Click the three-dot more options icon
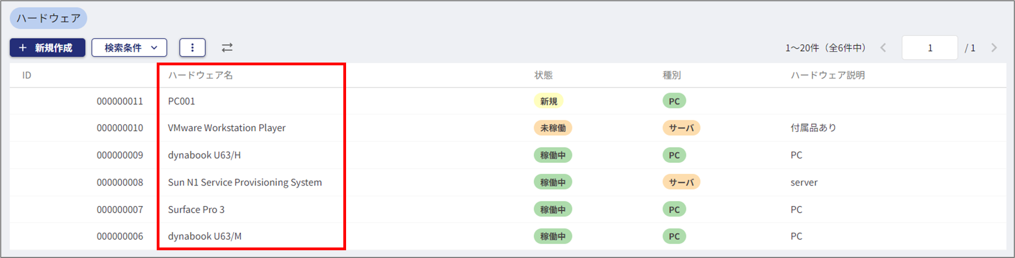The width and height of the screenshot is (1015, 258). click(192, 48)
